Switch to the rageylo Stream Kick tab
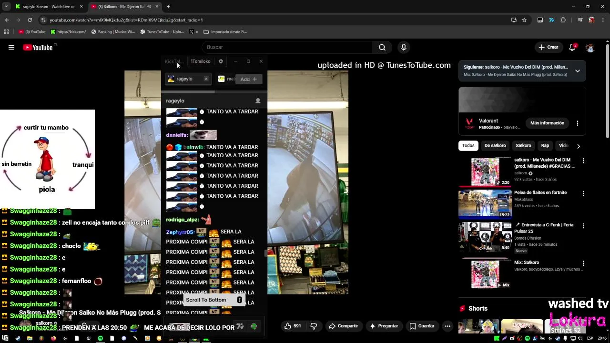The height and width of the screenshot is (343, 610). (48, 7)
